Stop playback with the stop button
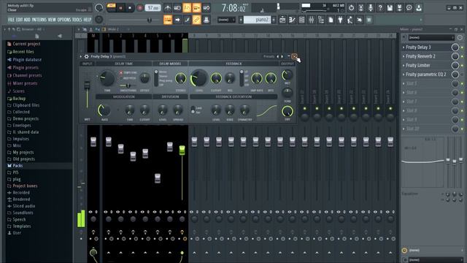Image resolution: width=467 pixels, height=263 pixels. (130, 8)
